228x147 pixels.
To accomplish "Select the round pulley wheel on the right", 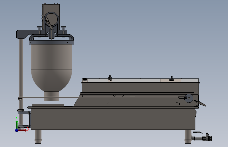I will pyautogui.click(x=189, y=98).
